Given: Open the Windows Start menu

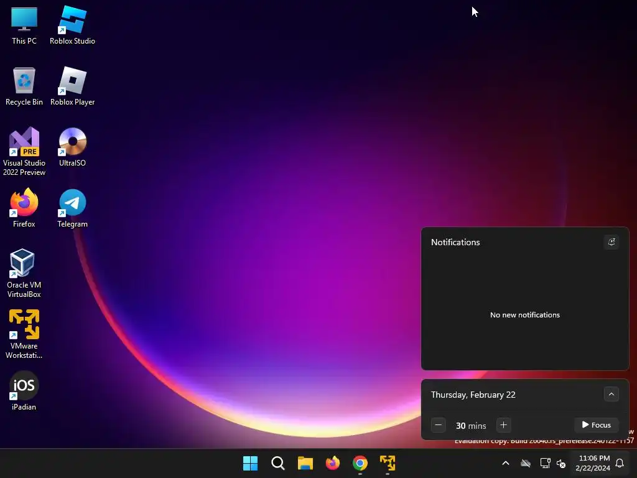Looking at the screenshot, I should tap(250, 463).
